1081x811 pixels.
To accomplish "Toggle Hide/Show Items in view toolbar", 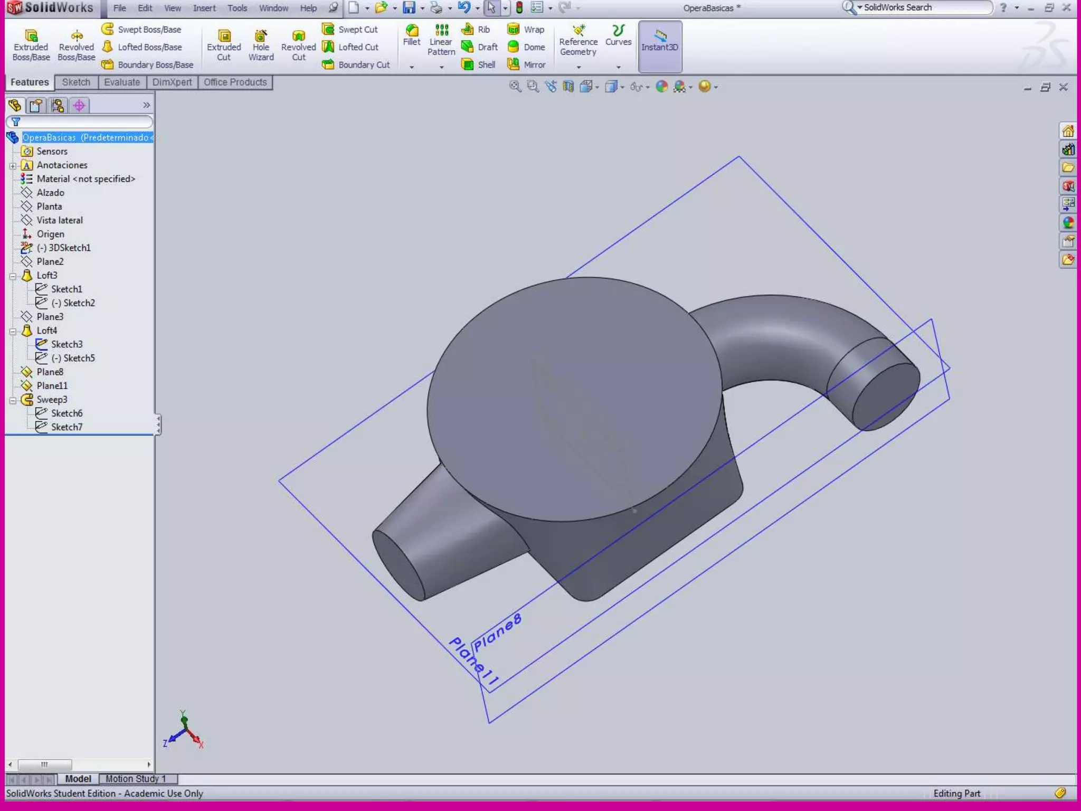I will 637,87.
